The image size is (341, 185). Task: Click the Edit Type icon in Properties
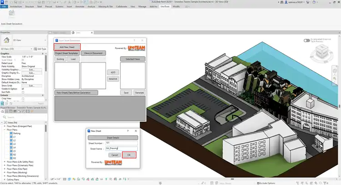tap(35, 49)
